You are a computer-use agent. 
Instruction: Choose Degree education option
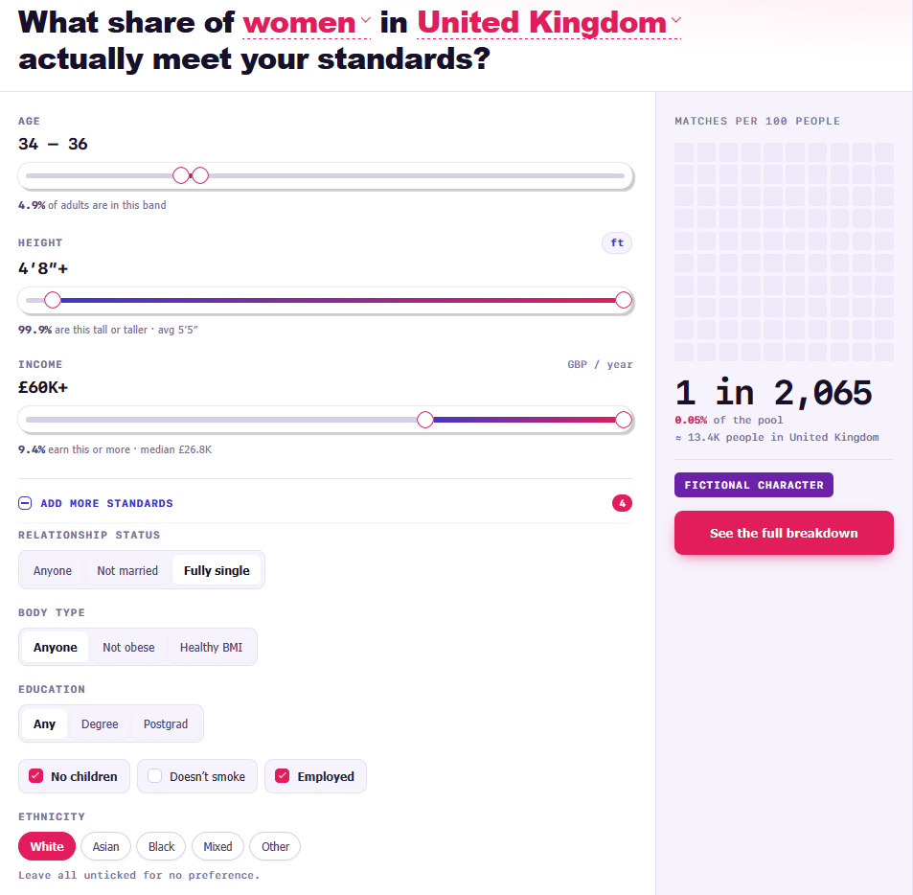(x=100, y=723)
